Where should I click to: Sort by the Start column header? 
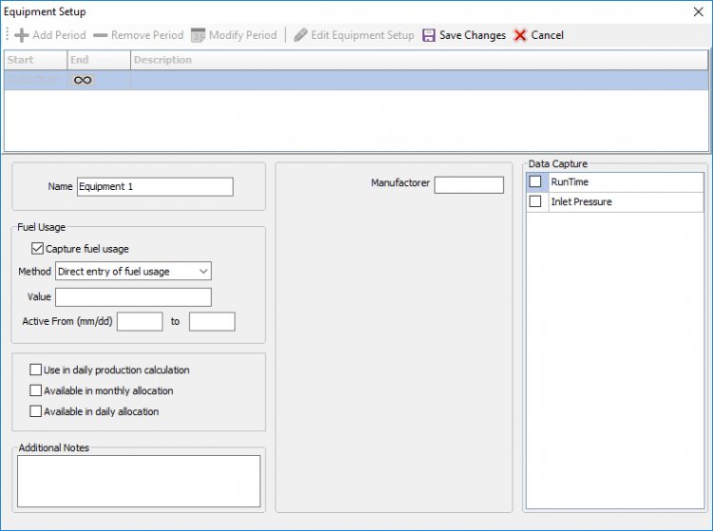pos(35,60)
